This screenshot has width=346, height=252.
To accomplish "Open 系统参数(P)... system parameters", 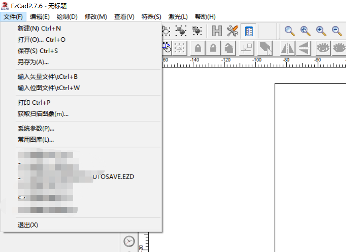I will point(81,128).
